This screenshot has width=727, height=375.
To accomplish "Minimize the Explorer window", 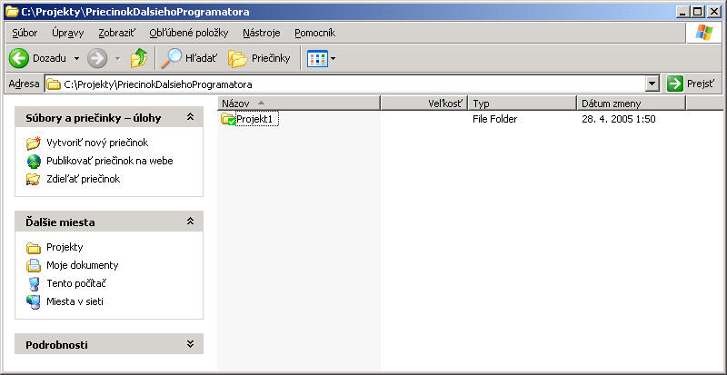I will click(x=682, y=12).
